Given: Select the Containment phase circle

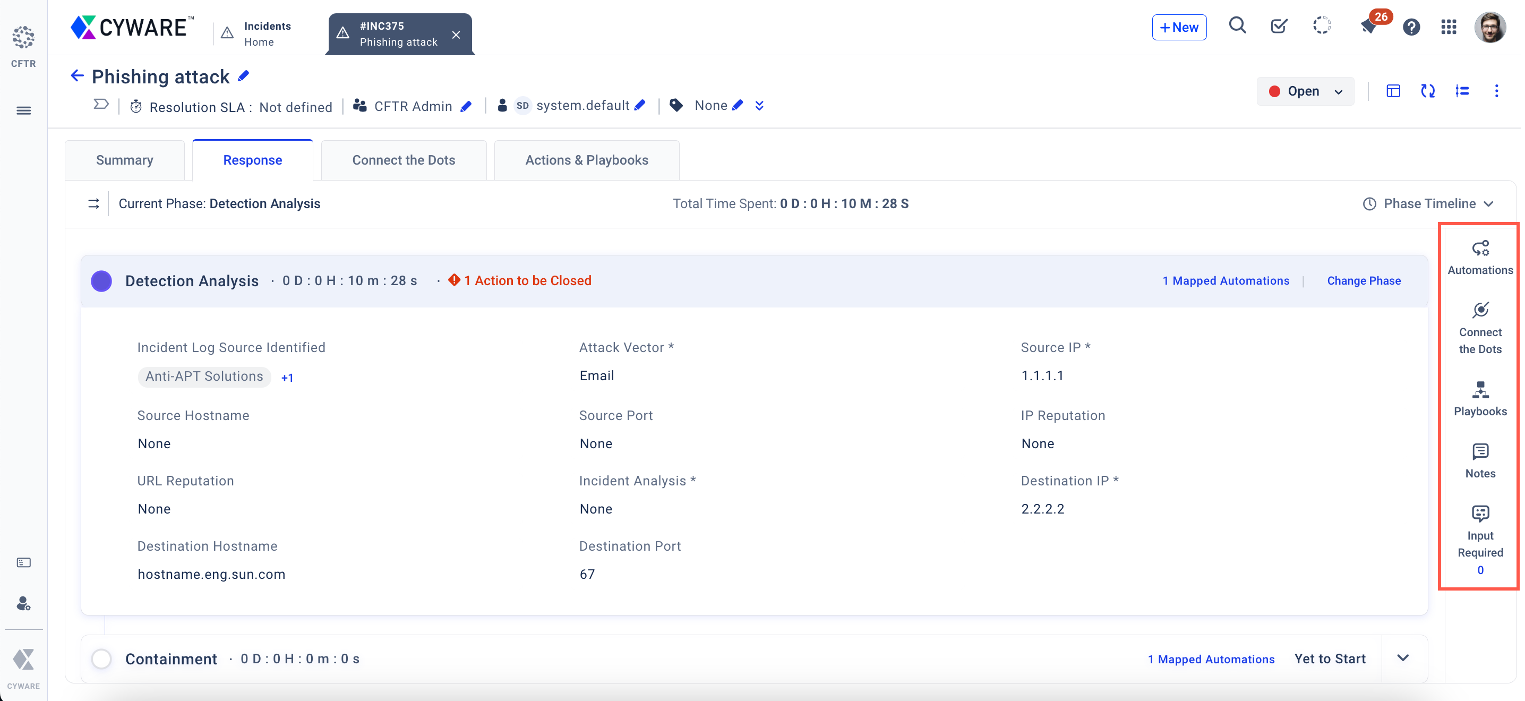Looking at the screenshot, I should tap(102, 659).
